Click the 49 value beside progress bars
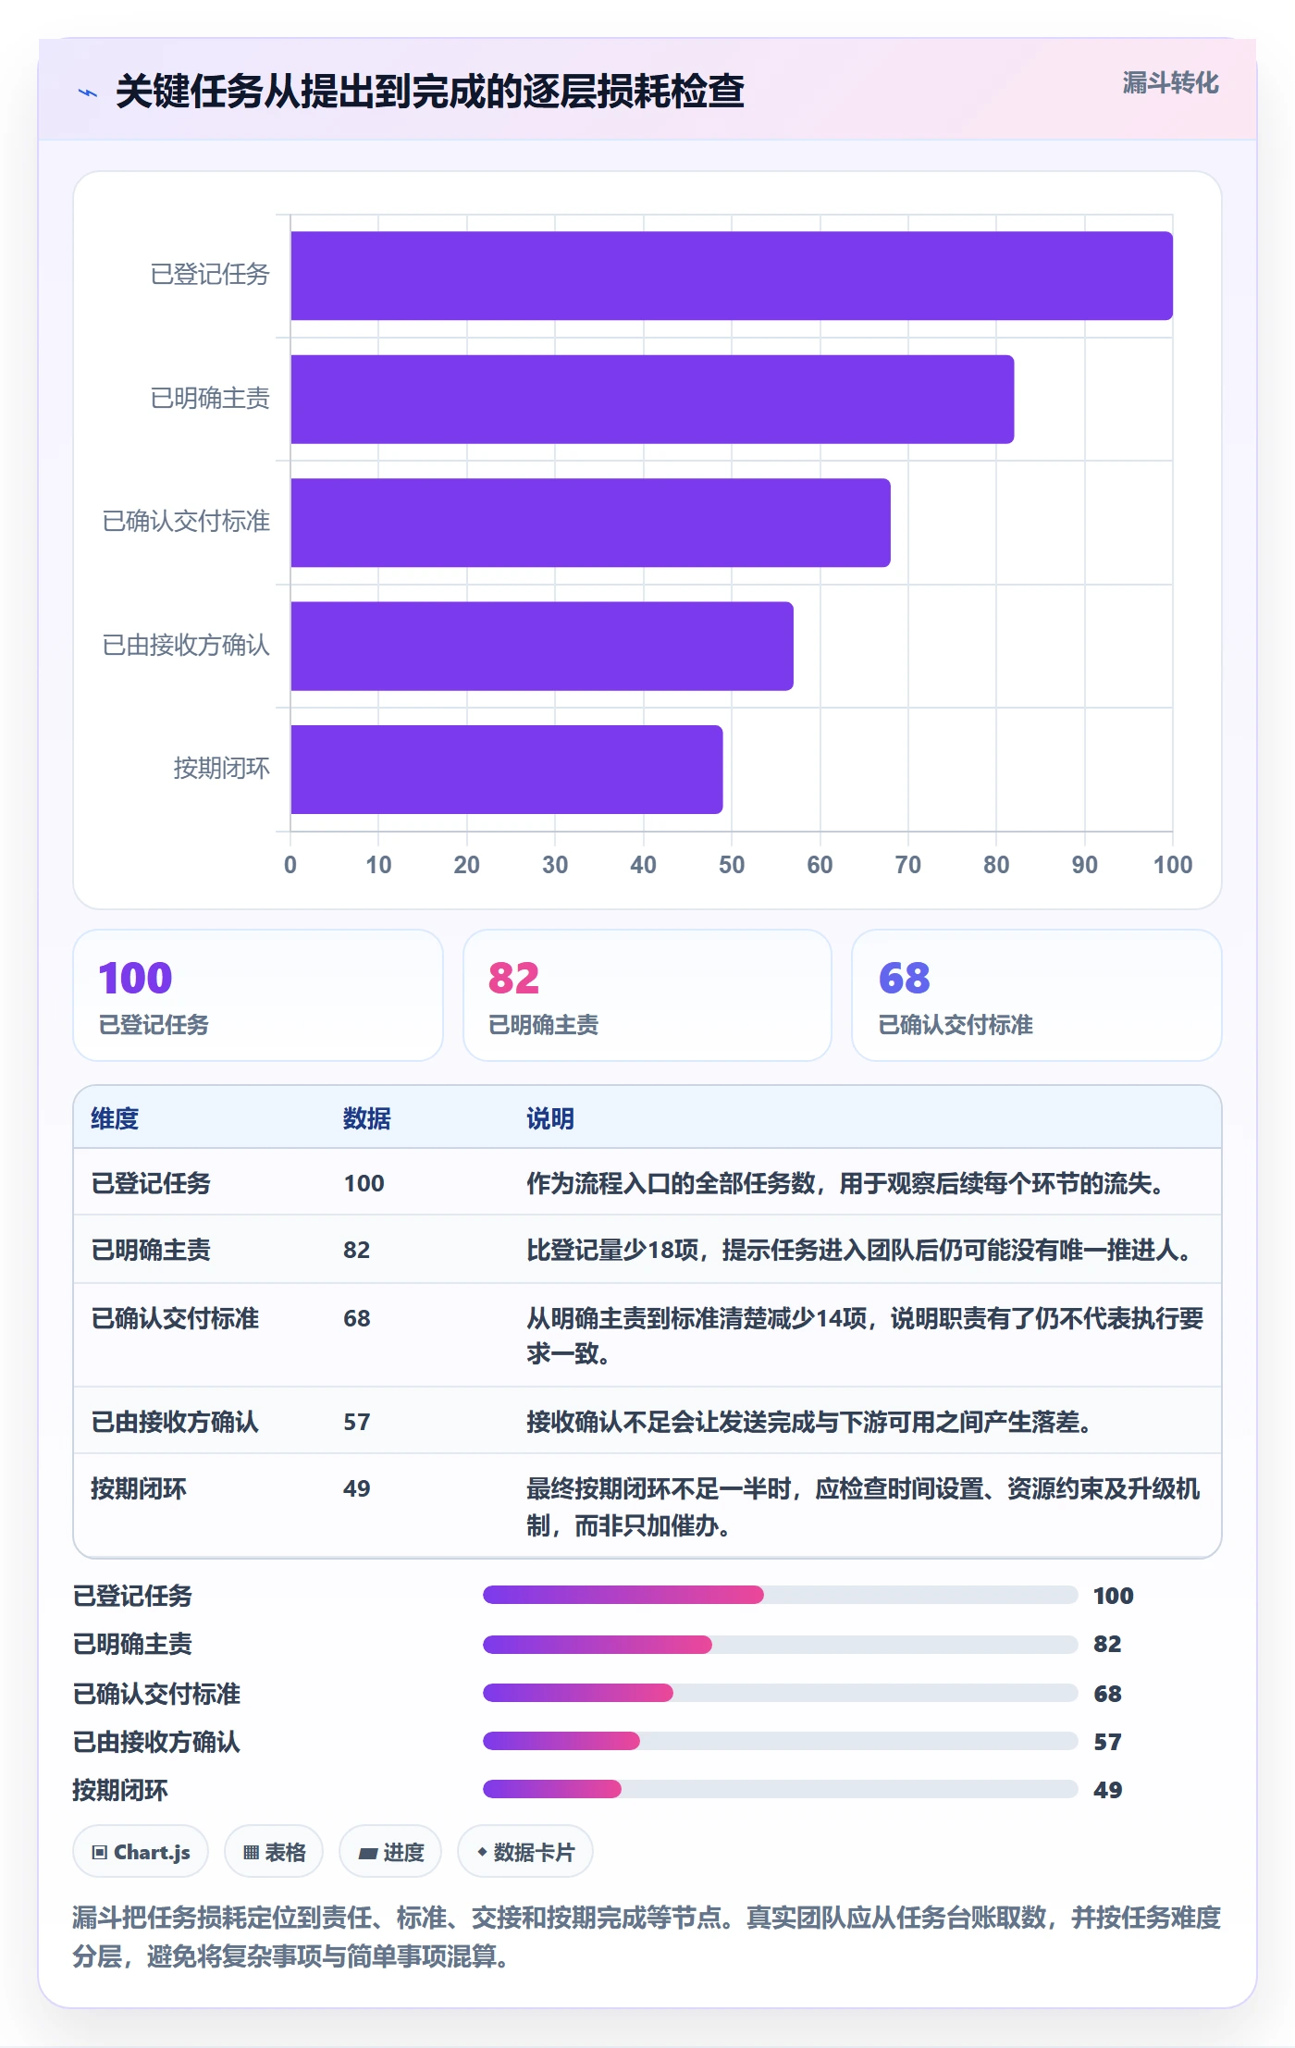1295x2048 pixels. 1107,1790
